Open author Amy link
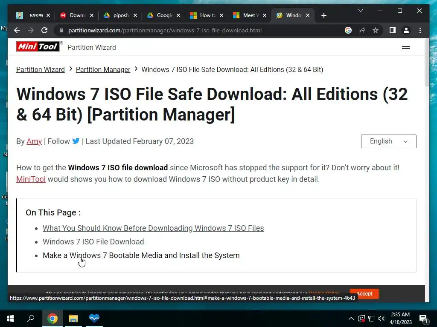 point(34,141)
